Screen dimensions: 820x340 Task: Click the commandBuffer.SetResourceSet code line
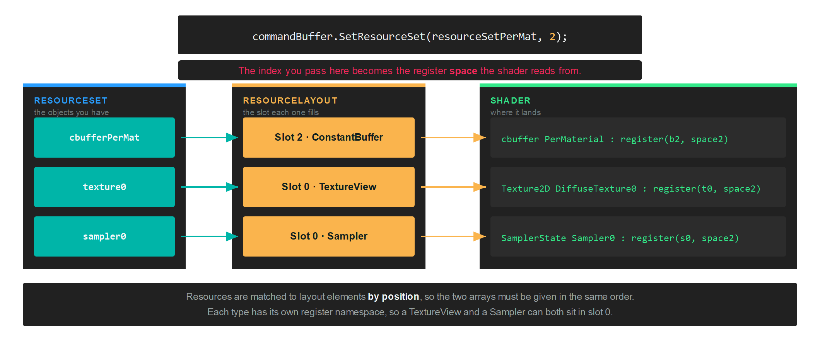tap(410, 36)
